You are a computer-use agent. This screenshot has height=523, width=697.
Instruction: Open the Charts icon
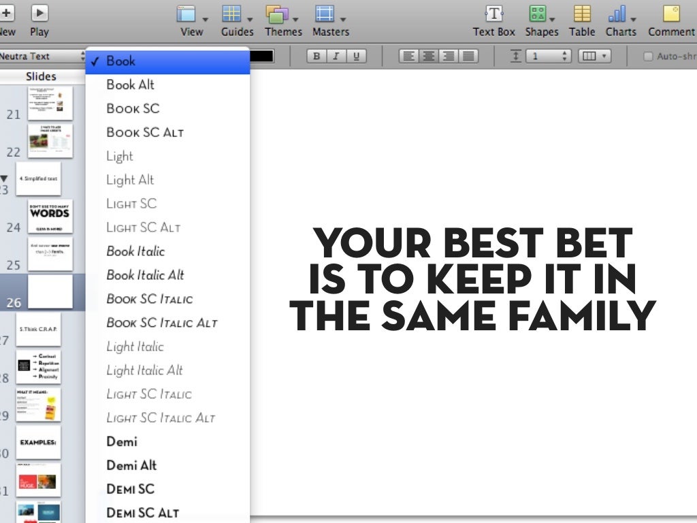click(617, 14)
